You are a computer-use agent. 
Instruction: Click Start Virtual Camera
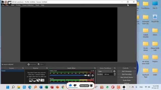click(x=127, y=77)
